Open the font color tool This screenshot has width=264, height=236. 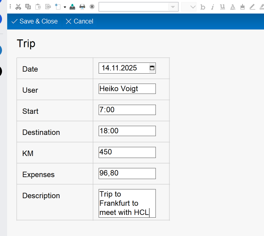point(232,7)
